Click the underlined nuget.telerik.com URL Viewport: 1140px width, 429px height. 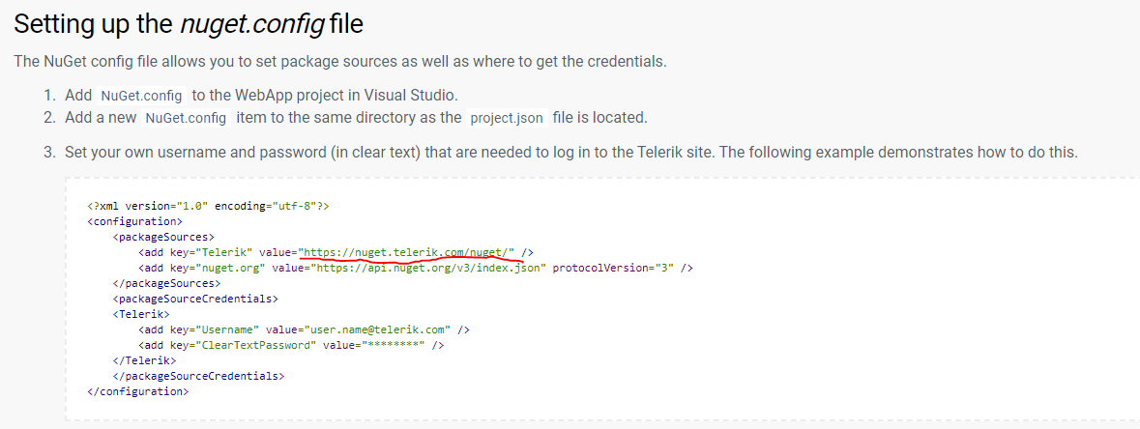(408, 251)
